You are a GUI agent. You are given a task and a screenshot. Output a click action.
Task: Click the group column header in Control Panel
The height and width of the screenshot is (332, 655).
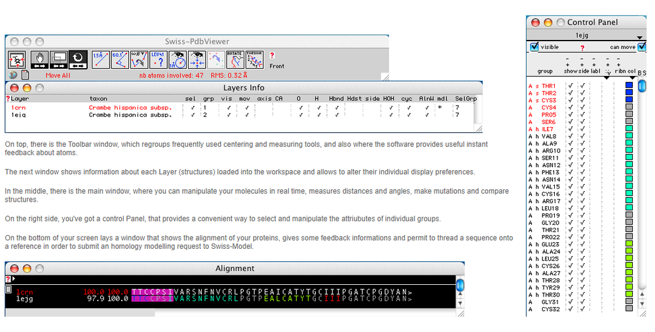point(545,71)
